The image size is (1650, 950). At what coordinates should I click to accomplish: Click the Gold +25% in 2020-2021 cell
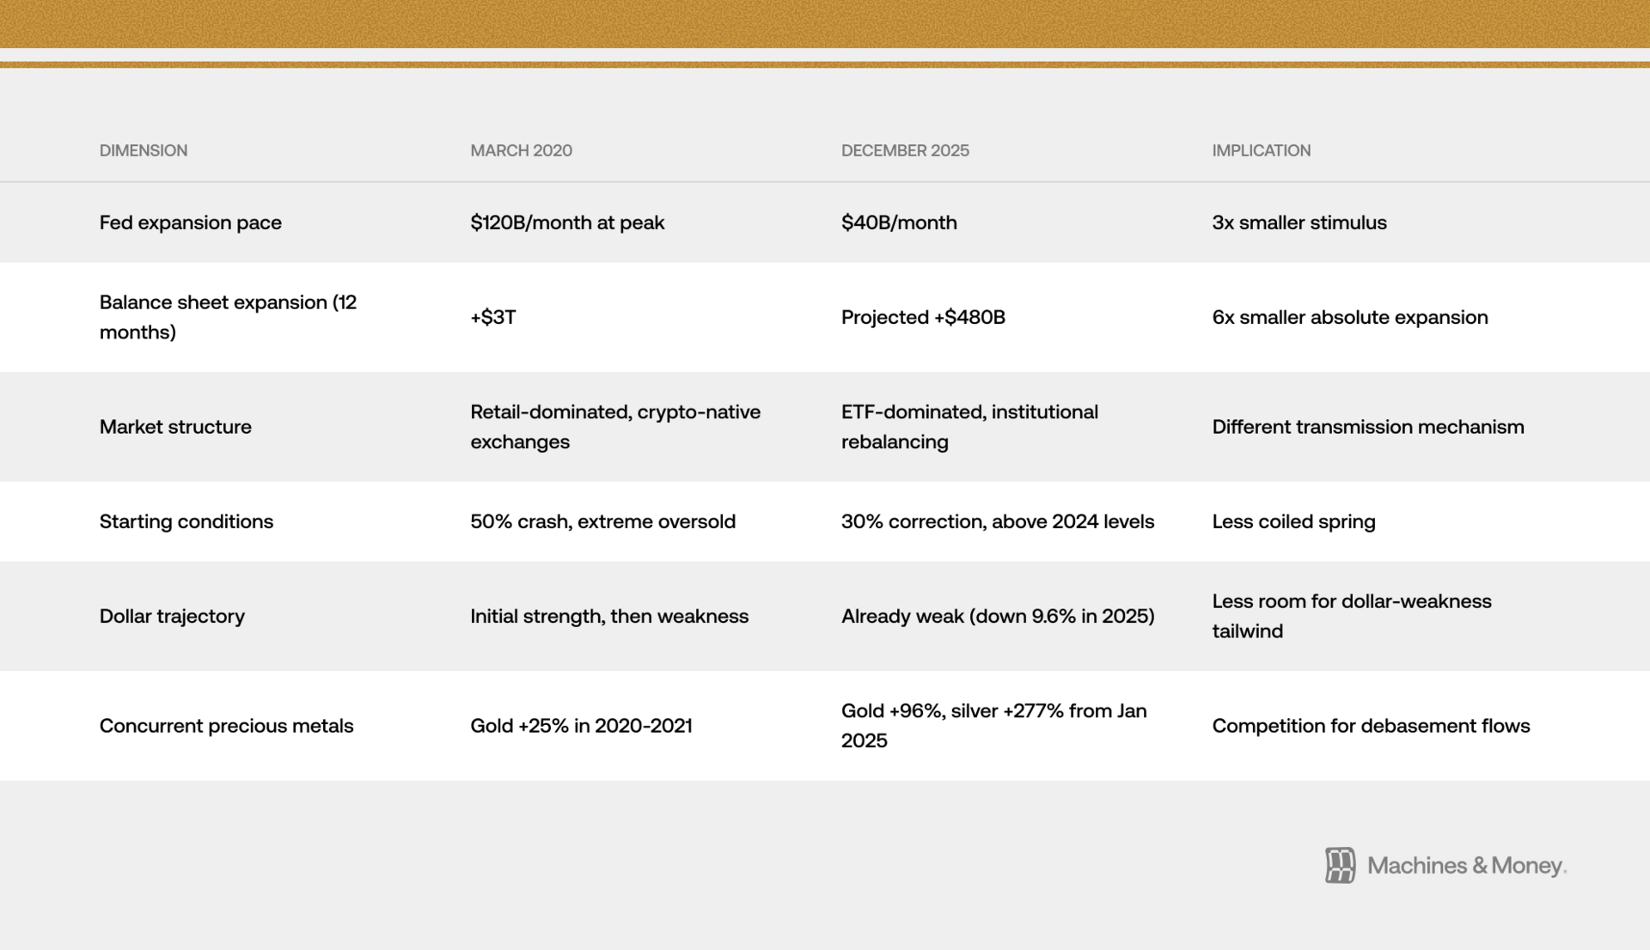[580, 726]
